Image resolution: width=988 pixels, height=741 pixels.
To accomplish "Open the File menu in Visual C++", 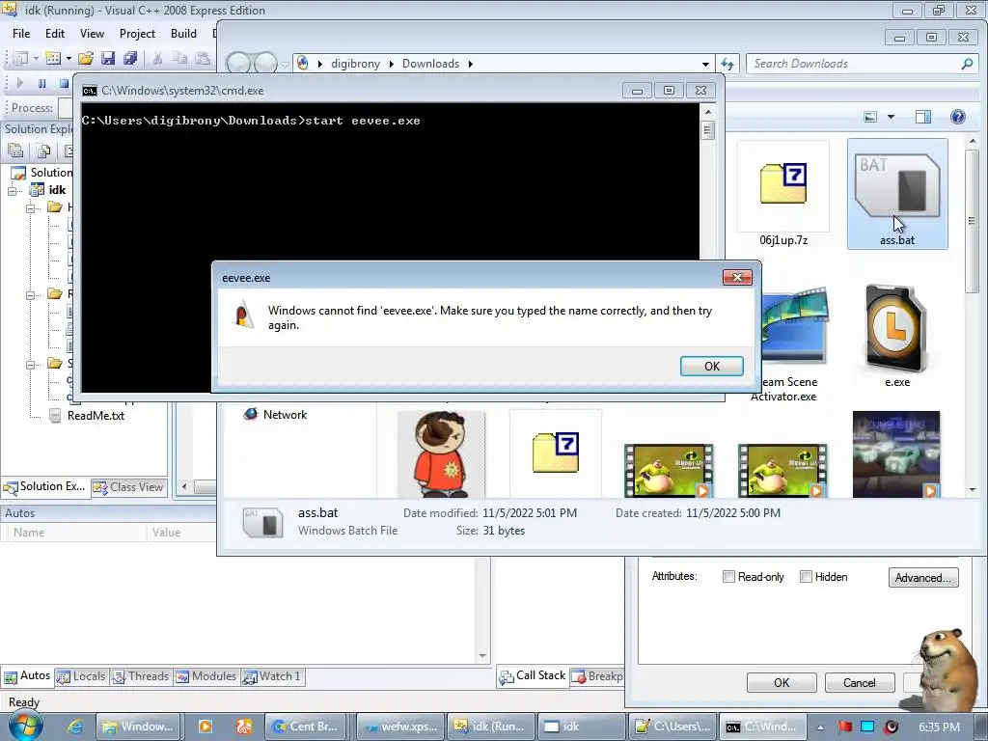I will (x=21, y=34).
